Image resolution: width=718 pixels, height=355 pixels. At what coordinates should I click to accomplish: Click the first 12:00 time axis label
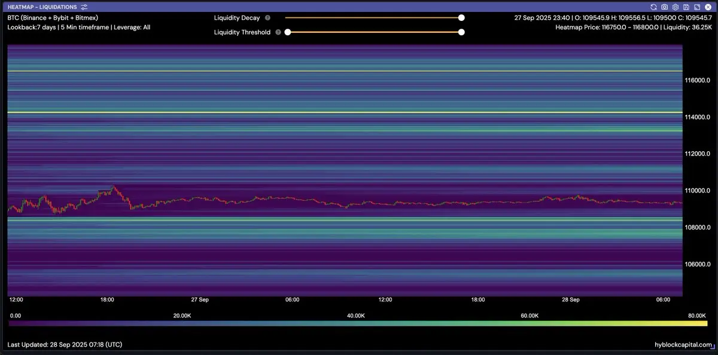[16, 299]
